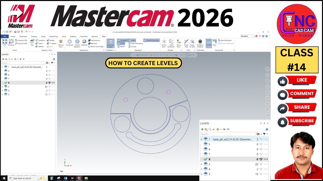
Task: Open the Standard selection combo box
Action: tap(248, 36)
